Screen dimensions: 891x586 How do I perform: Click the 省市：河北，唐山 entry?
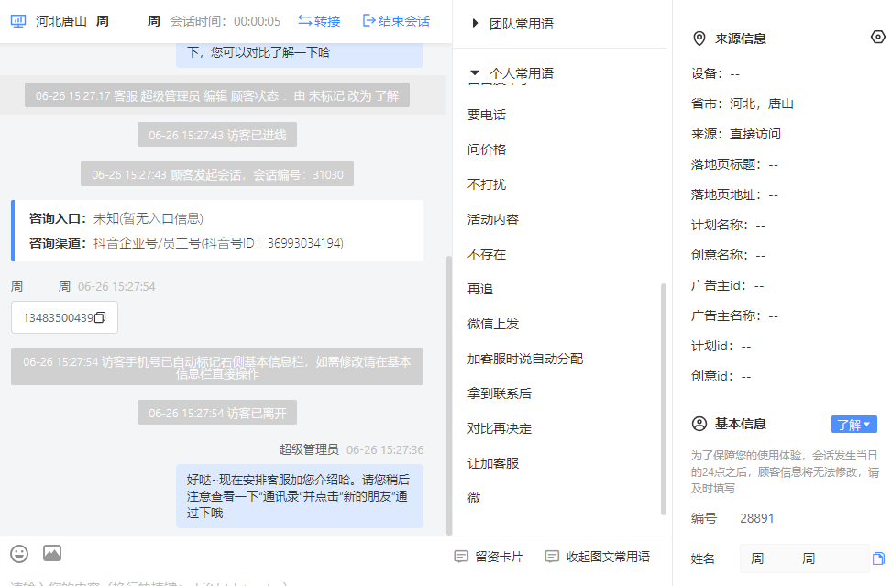[742, 104]
